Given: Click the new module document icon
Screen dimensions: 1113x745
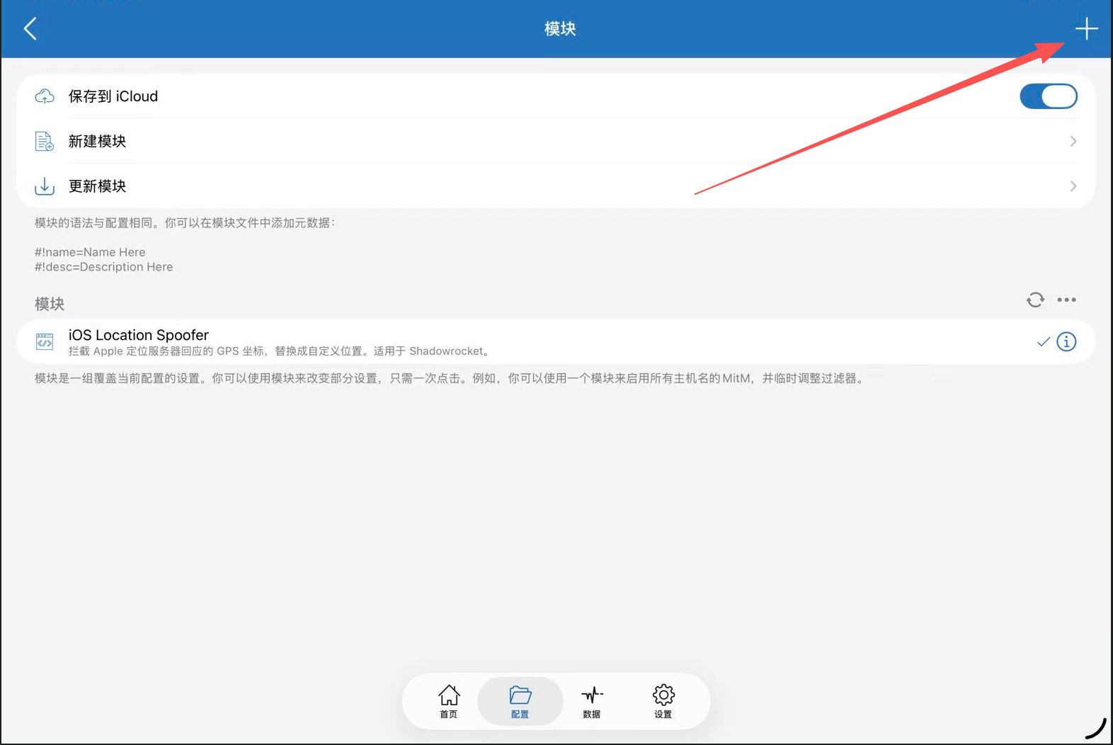Looking at the screenshot, I should click(45, 141).
